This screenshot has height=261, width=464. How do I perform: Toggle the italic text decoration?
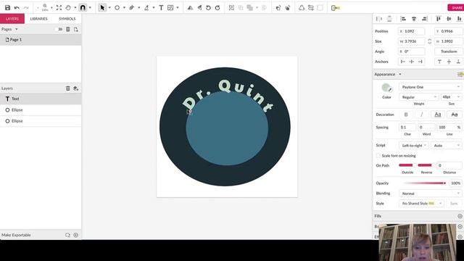(422, 115)
